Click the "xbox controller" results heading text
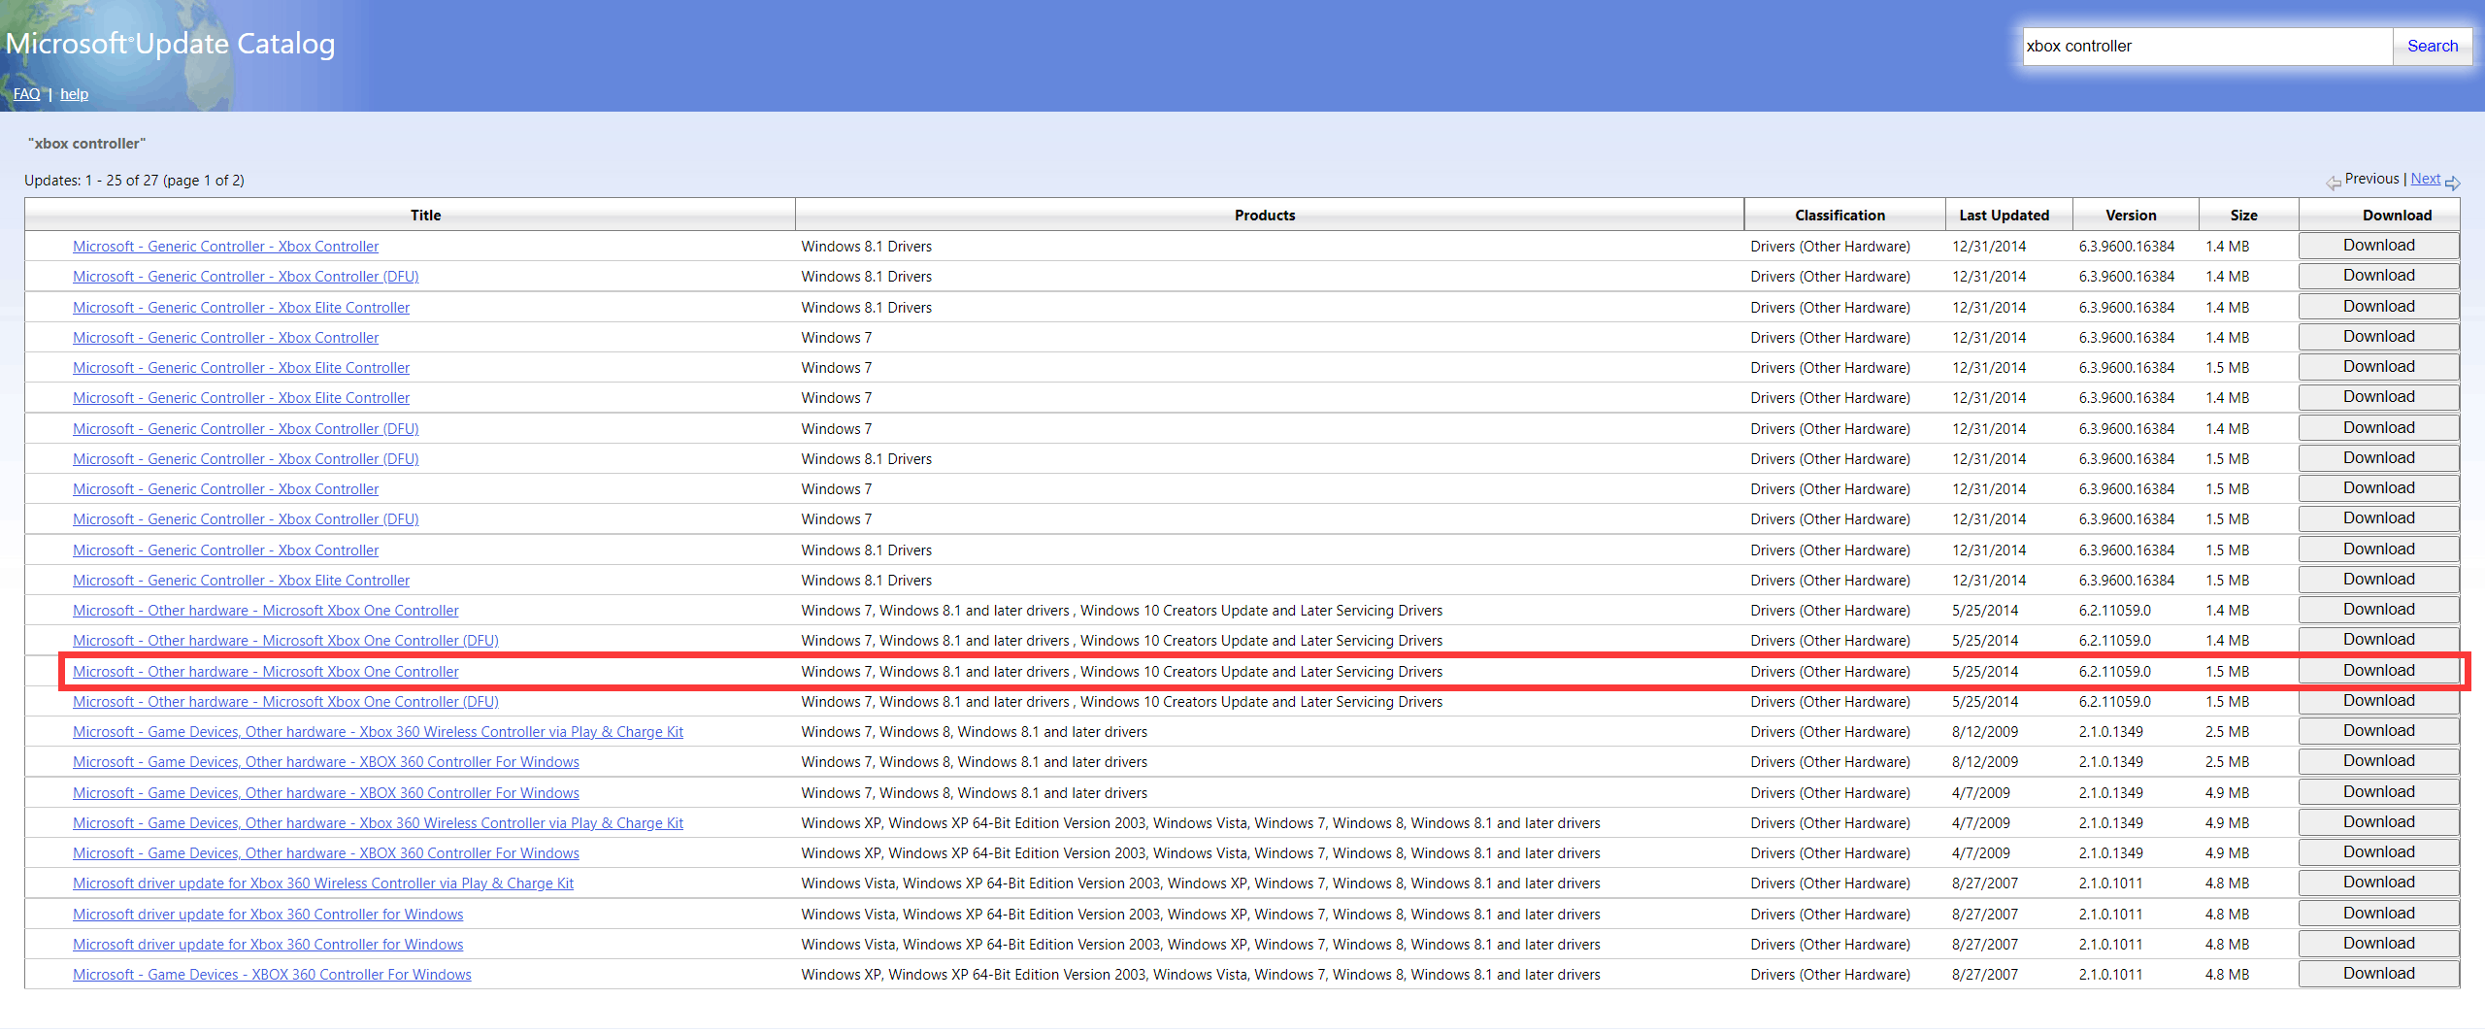 tap(86, 144)
